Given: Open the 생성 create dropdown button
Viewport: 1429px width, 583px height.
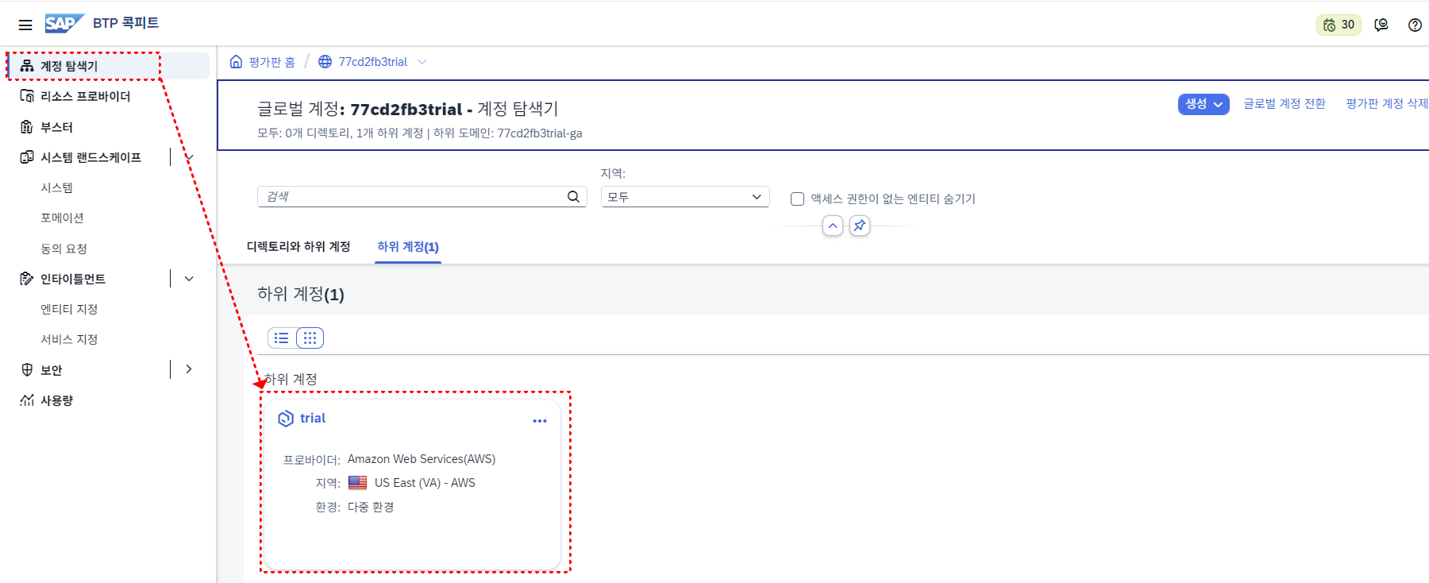Looking at the screenshot, I should click(1204, 104).
